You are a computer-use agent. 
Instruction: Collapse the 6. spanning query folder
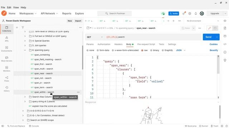(x=25, y=50)
